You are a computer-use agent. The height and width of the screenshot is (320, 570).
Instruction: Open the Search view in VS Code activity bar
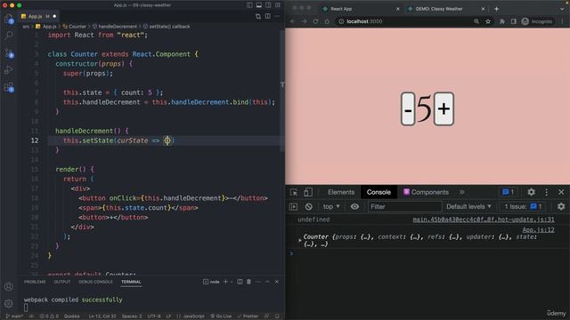[9, 36]
